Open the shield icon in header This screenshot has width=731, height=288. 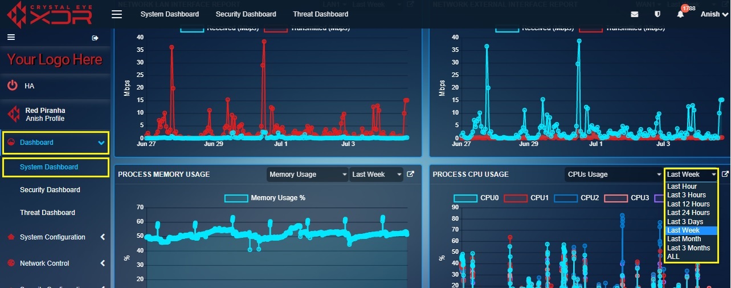[657, 14]
